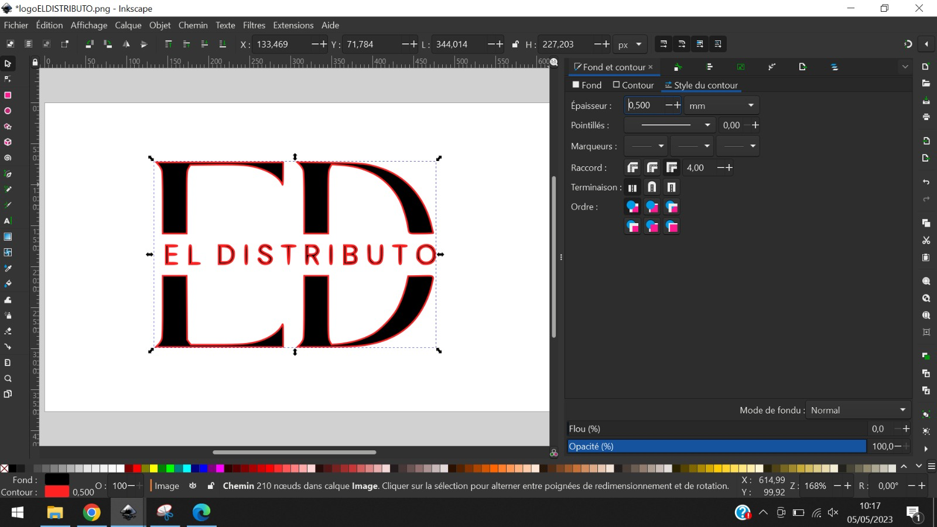Switch to the Fond tab

(587, 85)
